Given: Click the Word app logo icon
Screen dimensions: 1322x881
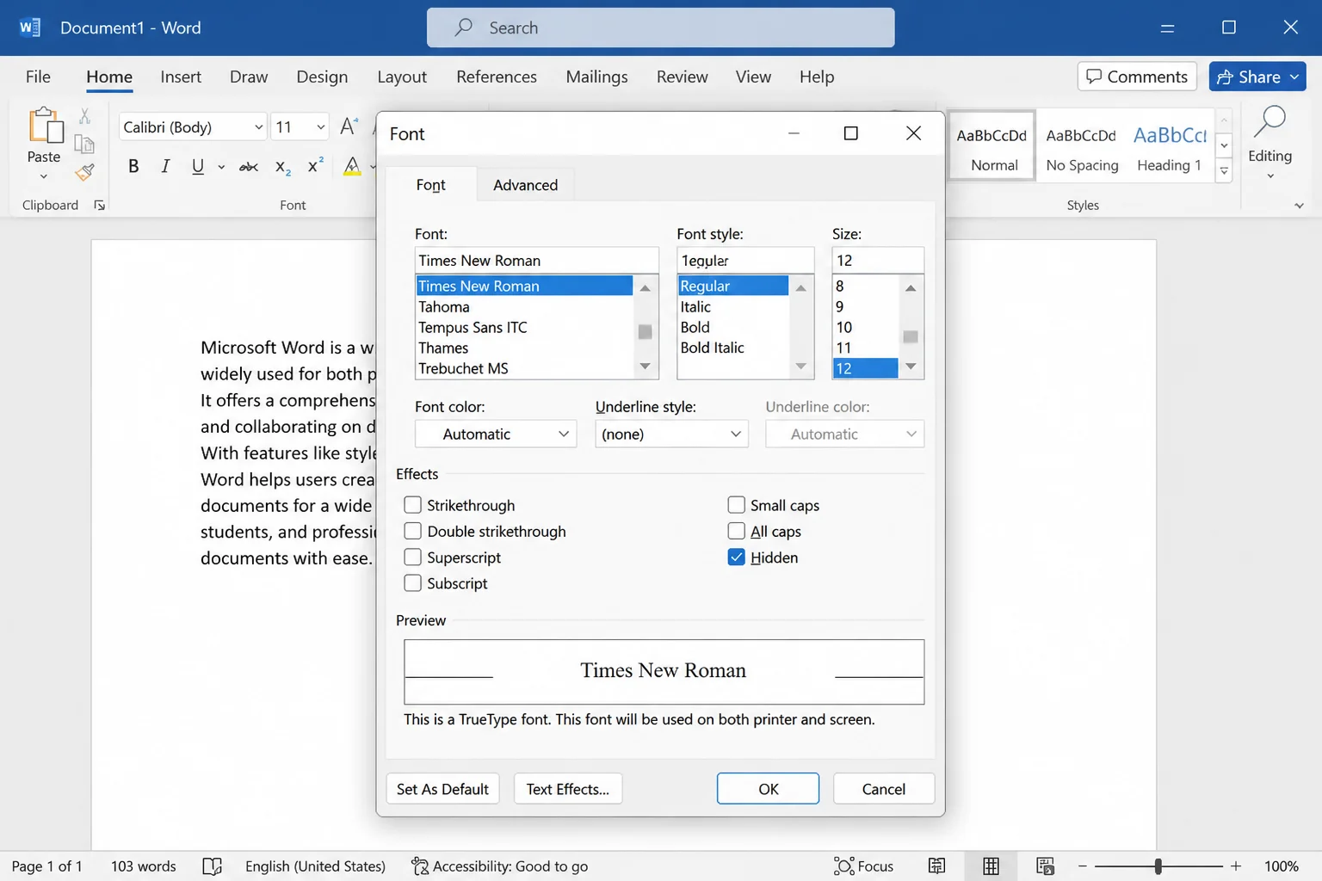Looking at the screenshot, I should (x=29, y=28).
